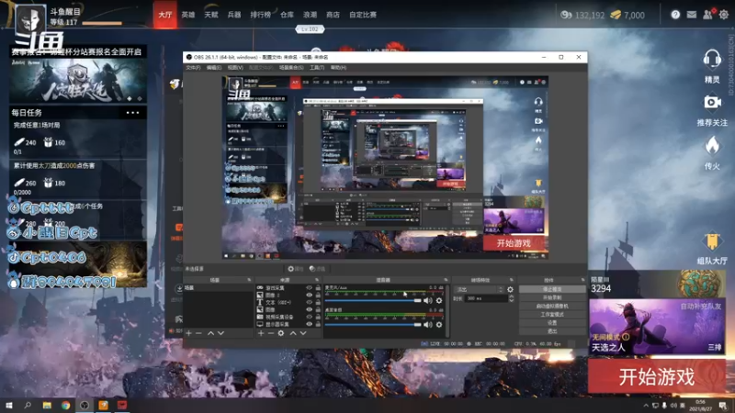735x413 pixels.
Task: Toggle lock on 游戏采集 source
Action: point(318,287)
